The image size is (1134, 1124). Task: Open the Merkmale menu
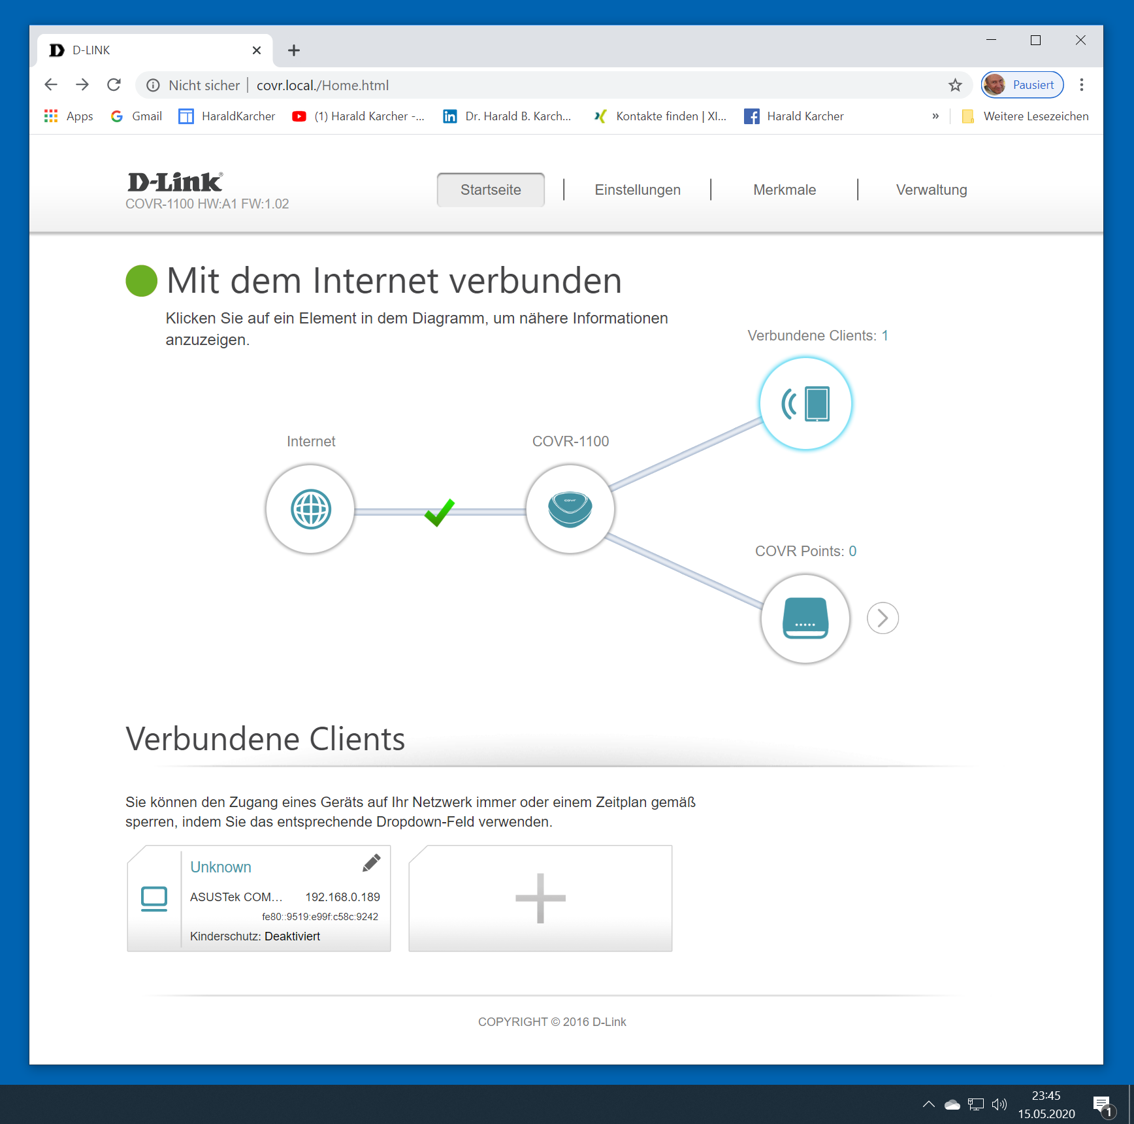(785, 190)
